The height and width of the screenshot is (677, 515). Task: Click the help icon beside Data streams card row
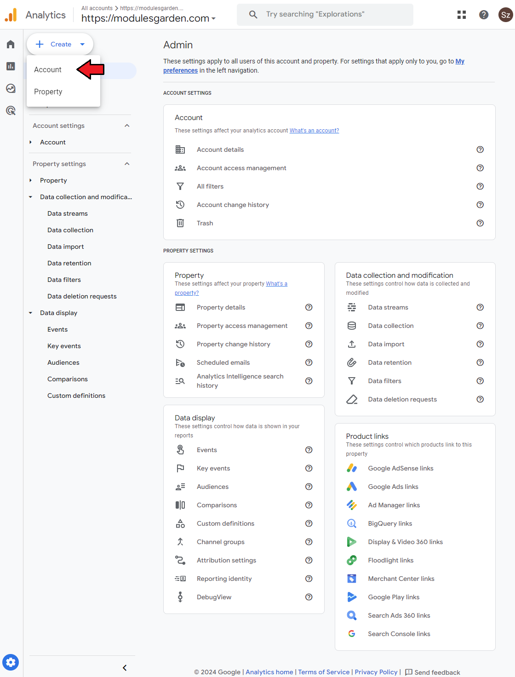pos(480,307)
